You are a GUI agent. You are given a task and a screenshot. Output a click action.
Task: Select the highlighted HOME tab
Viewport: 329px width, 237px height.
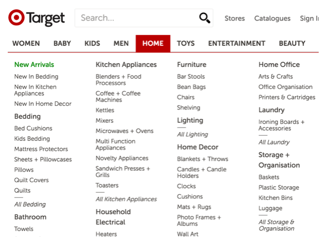coord(153,43)
